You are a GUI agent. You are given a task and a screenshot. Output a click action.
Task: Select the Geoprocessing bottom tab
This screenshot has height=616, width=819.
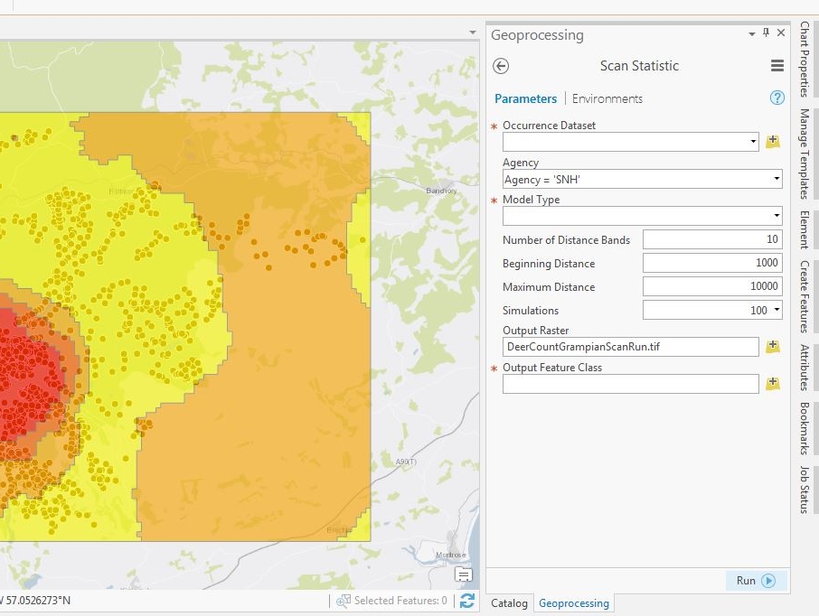pos(573,603)
